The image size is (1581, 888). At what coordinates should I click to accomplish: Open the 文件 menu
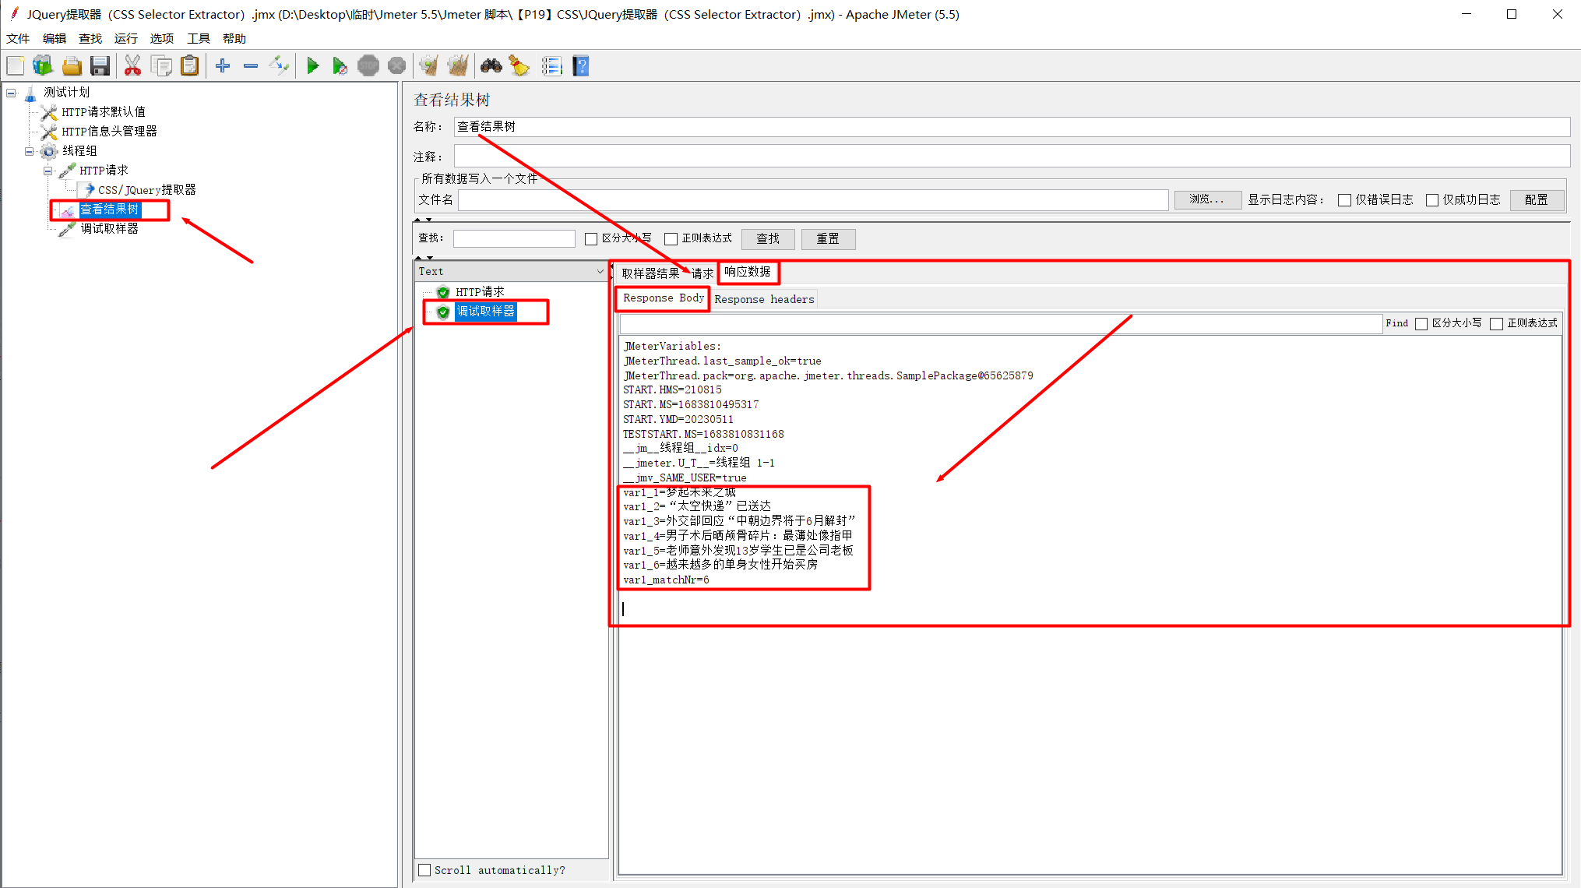[18, 38]
